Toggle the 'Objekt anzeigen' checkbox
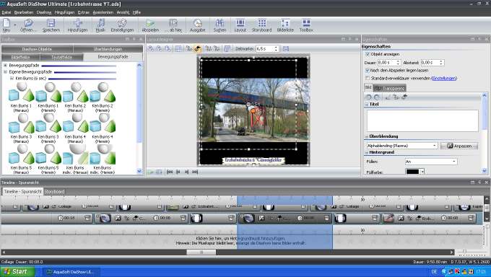 pyautogui.click(x=368, y=54)
